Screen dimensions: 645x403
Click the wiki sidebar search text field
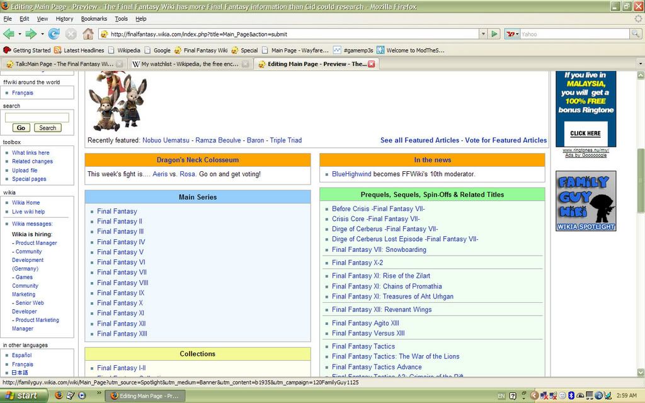[x=37, y=118]
